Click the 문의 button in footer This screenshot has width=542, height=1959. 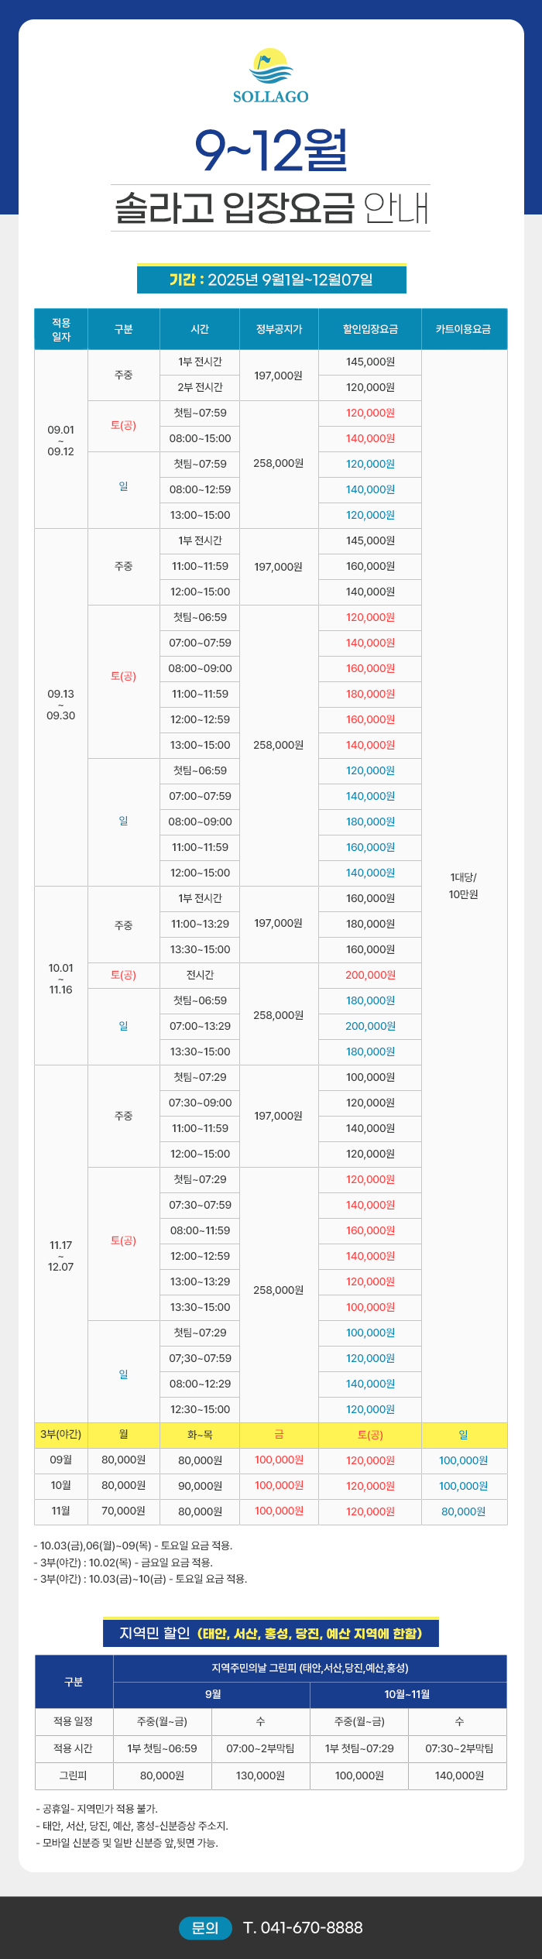click(x=205, y=1927)
